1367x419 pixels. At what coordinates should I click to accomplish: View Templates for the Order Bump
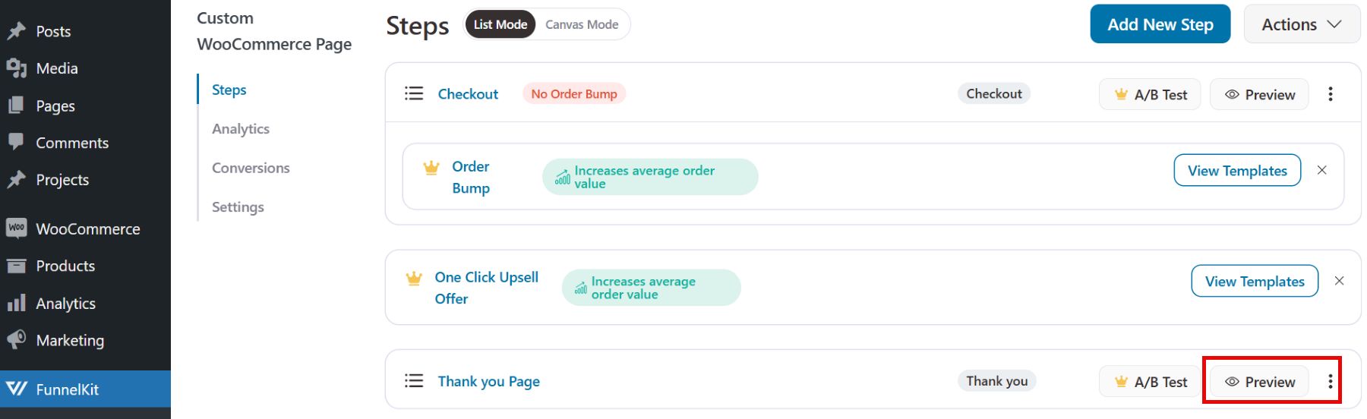[1237, 170]
